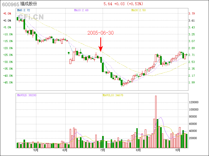Image resolution: width=209 pixels, height=156 pixels.
Task: Click the 3.79 price axis label
Action: click(191, 14)
